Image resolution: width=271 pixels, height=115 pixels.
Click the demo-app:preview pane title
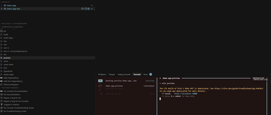coord(171,78)
